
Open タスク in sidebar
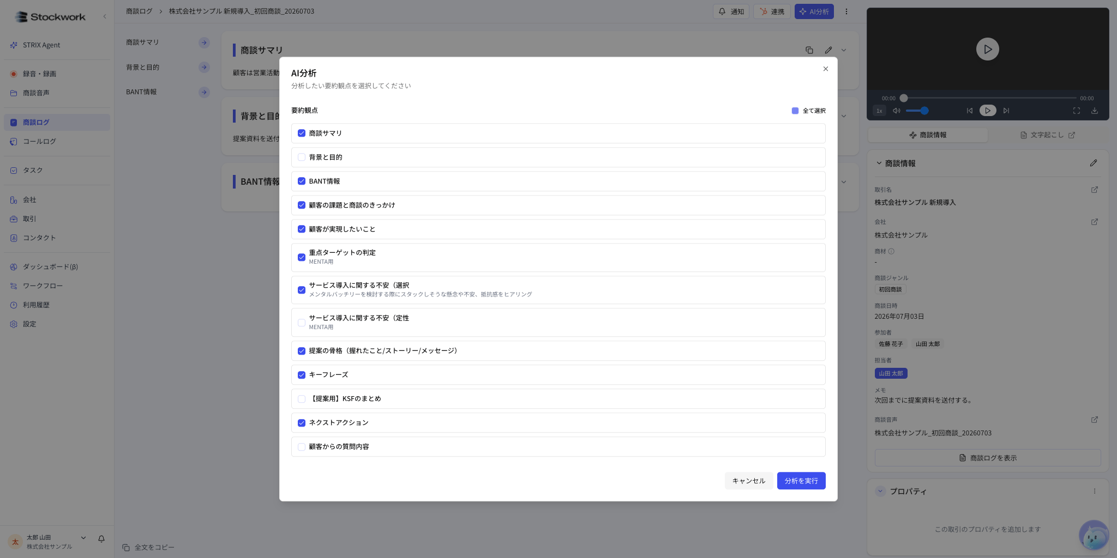[57, 170]
